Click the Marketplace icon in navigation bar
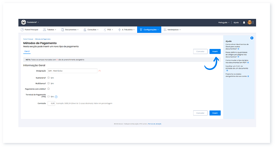This screenshot has height=148, width=275. tap(165, 30)
